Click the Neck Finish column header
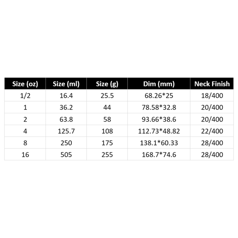Image resolution: width=238 pixels, height=238 pixels. pyautogui.click(x=212, y=84)
